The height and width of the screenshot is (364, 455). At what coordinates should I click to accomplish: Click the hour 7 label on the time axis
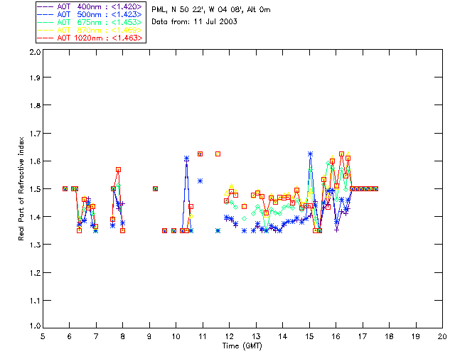pyautogui.click(x=96, y=336)
